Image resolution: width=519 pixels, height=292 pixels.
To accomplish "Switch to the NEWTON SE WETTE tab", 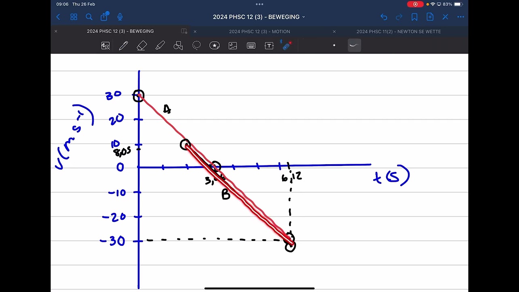I will point(399,31).
